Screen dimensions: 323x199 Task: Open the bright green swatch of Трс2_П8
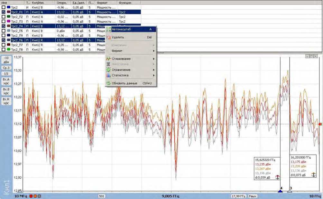(8, 50)
